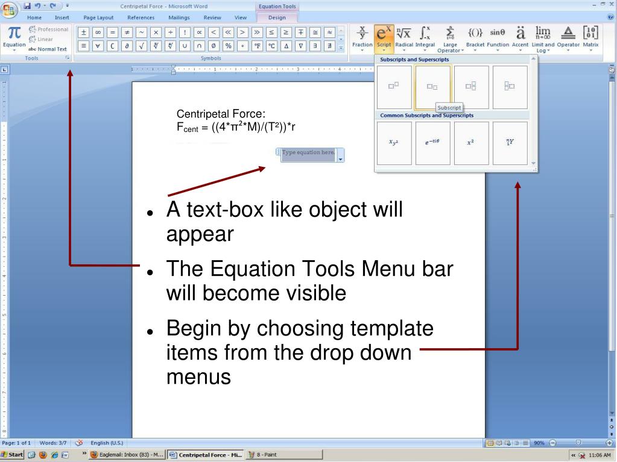
Task: Insert the there-exists (∃) symbol
Action: click(315, 46)
